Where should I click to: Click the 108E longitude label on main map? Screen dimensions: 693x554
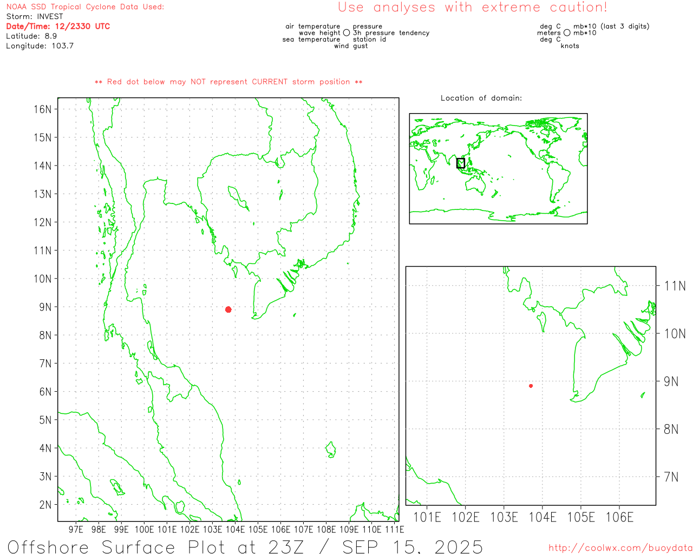click(x=326, y=530)
